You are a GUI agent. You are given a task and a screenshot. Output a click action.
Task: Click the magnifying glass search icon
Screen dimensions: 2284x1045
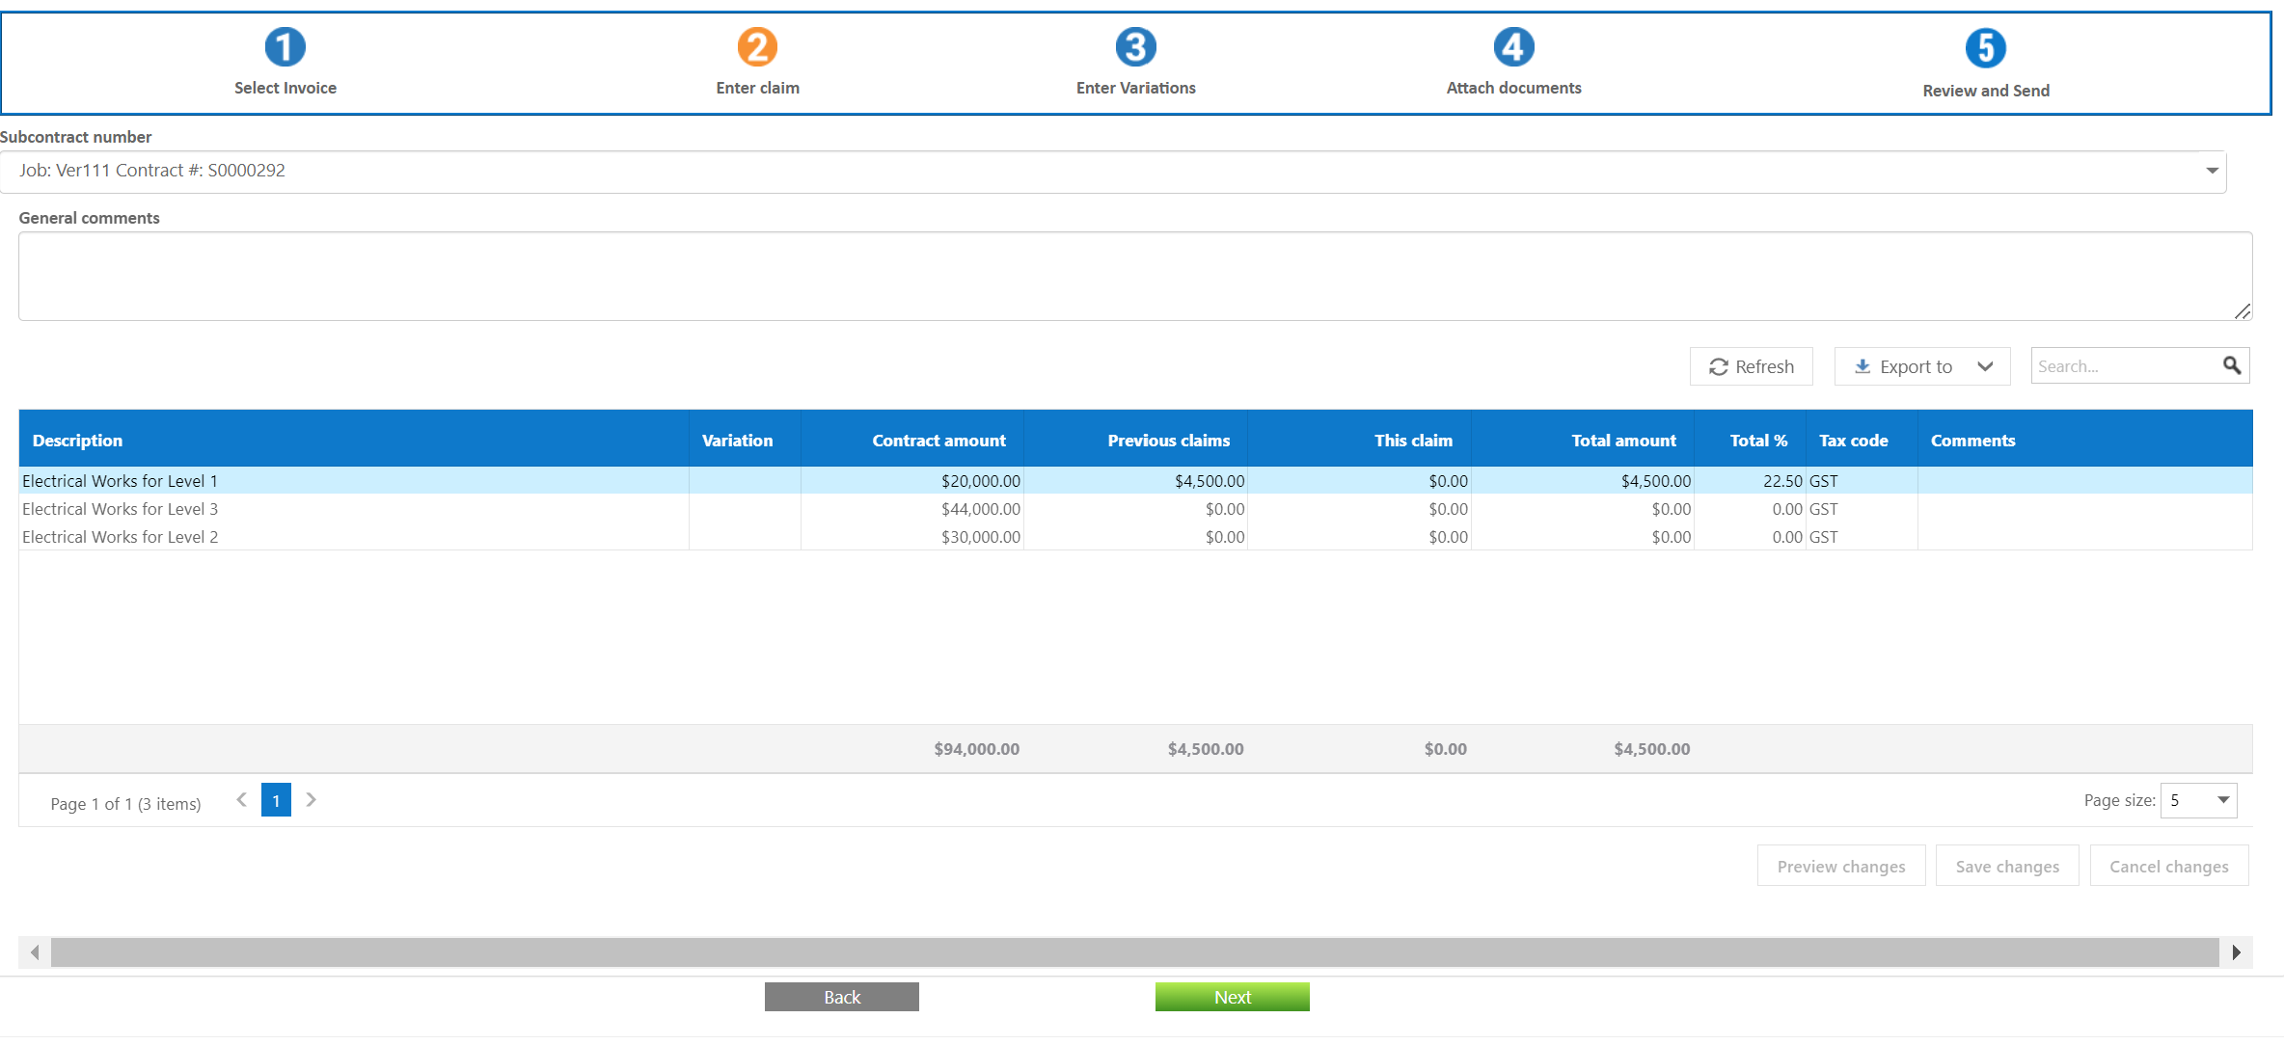point(2232,365)
